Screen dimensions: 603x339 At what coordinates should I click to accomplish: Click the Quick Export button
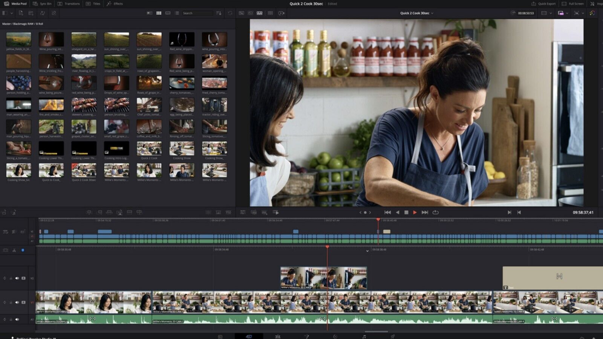(543, 3)
